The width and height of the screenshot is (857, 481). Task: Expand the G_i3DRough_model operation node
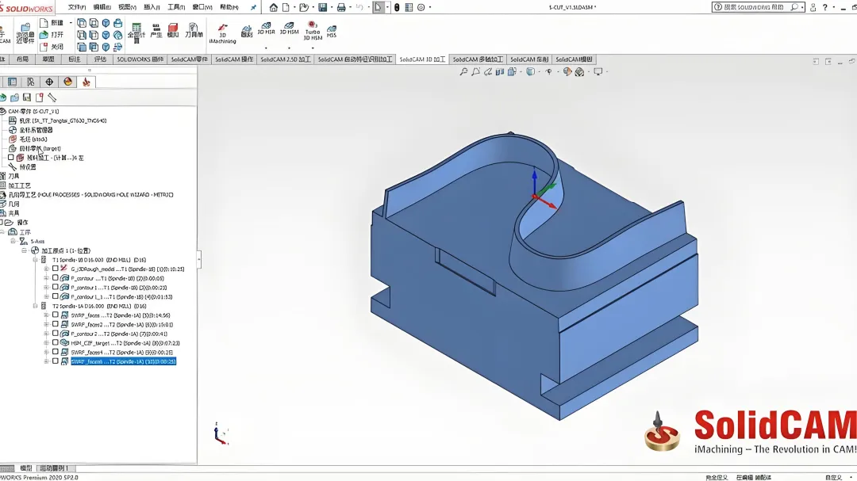point(47,269)
